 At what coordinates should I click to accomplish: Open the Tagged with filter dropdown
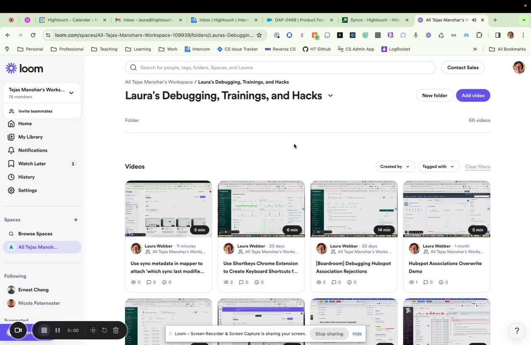click(x=438, y=166)
